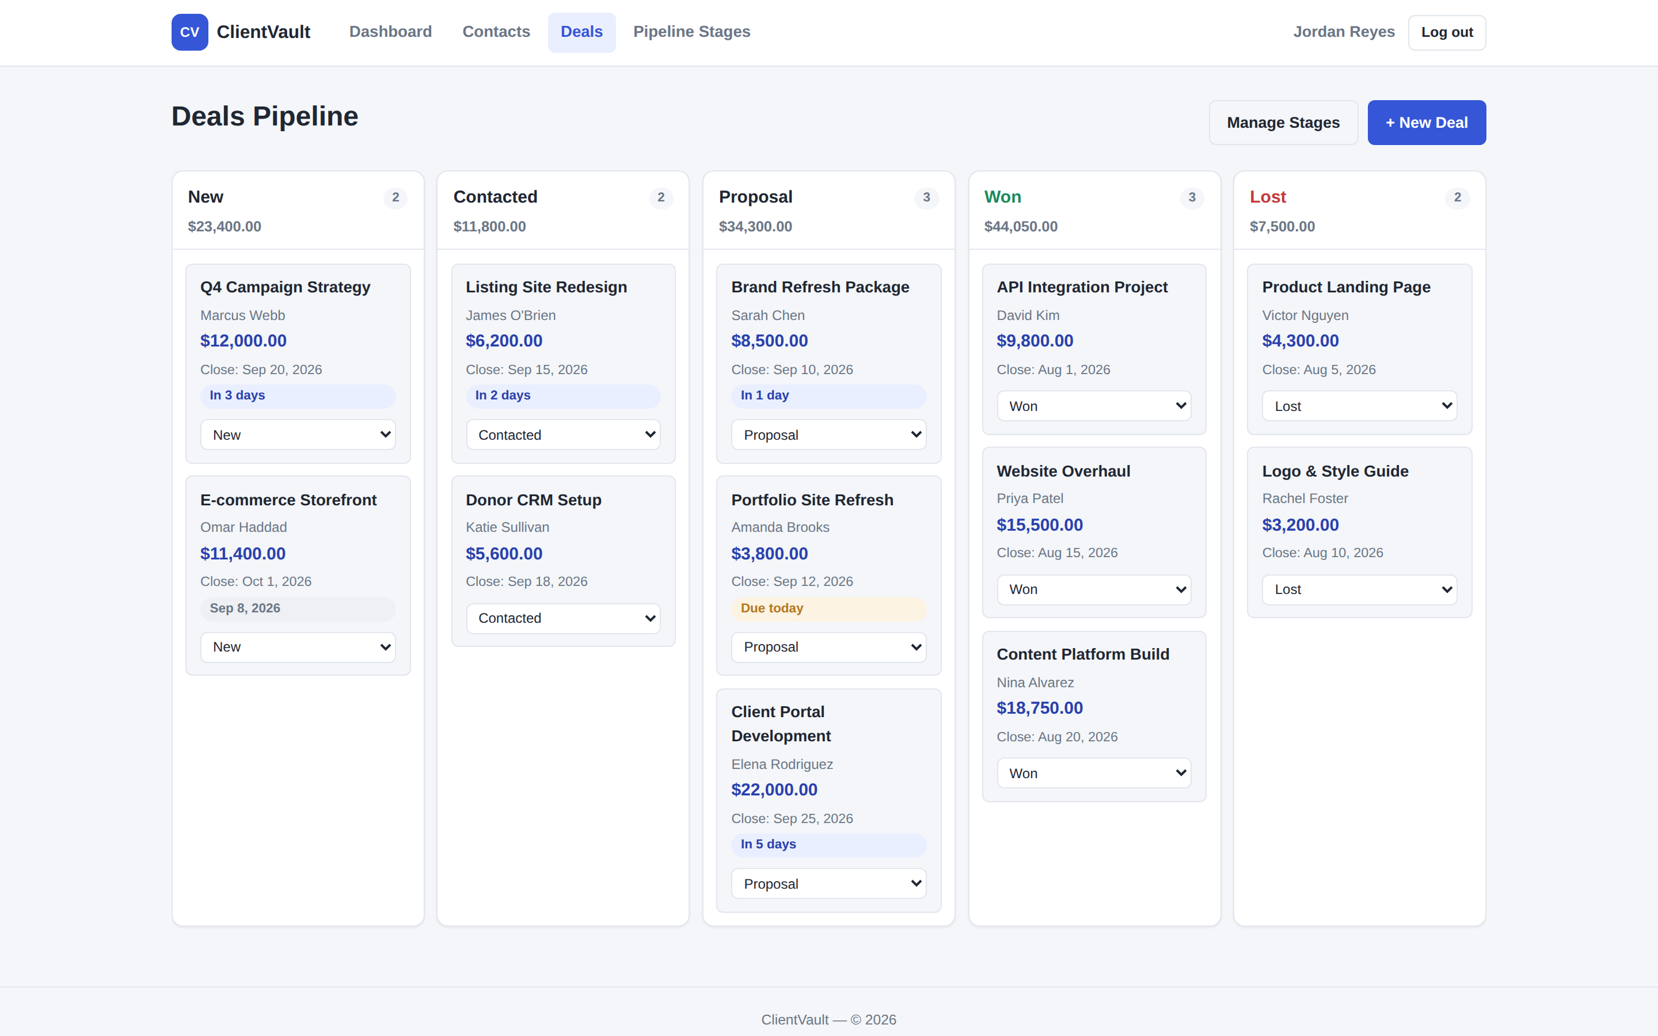Open stage dropdown for API Integration Project
1658x1036 pixels.
[1094, 406]
